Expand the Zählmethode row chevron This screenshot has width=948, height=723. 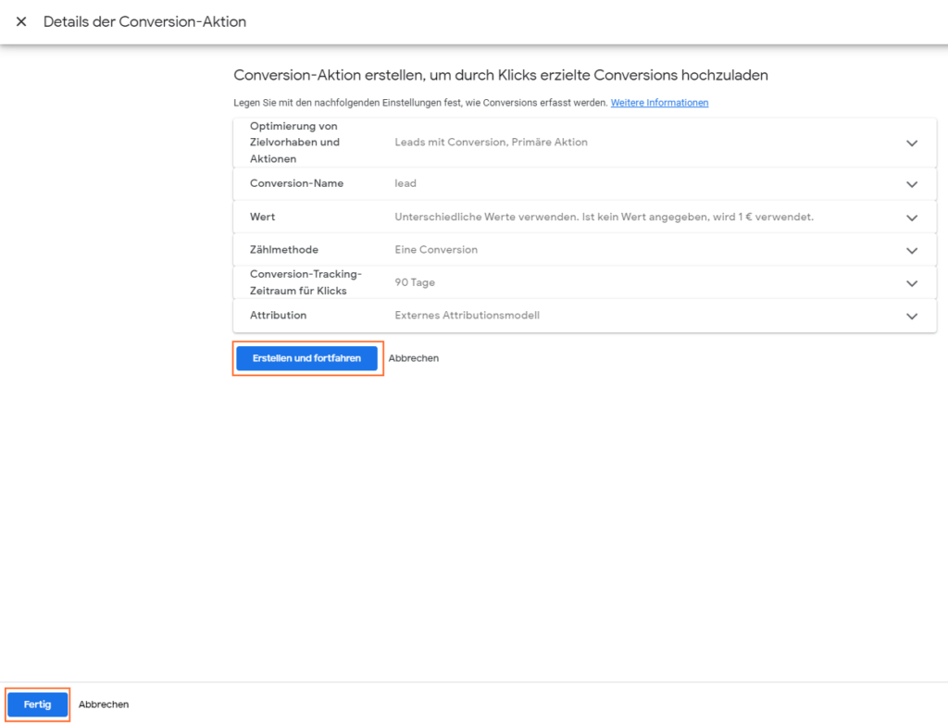pyautogui.click(x=912, y=250)
